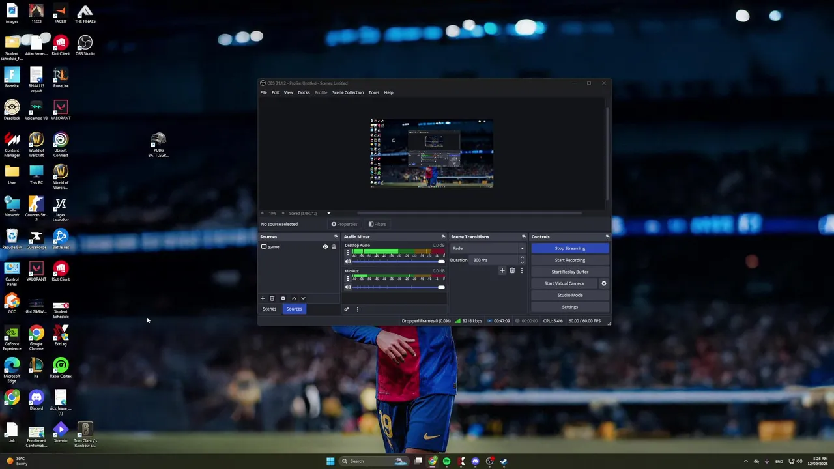This screenshot has height=469, width=834.
Task: Select the PUBG BATTLEGROUNDS desktop icon
Action: coord(158,145)
